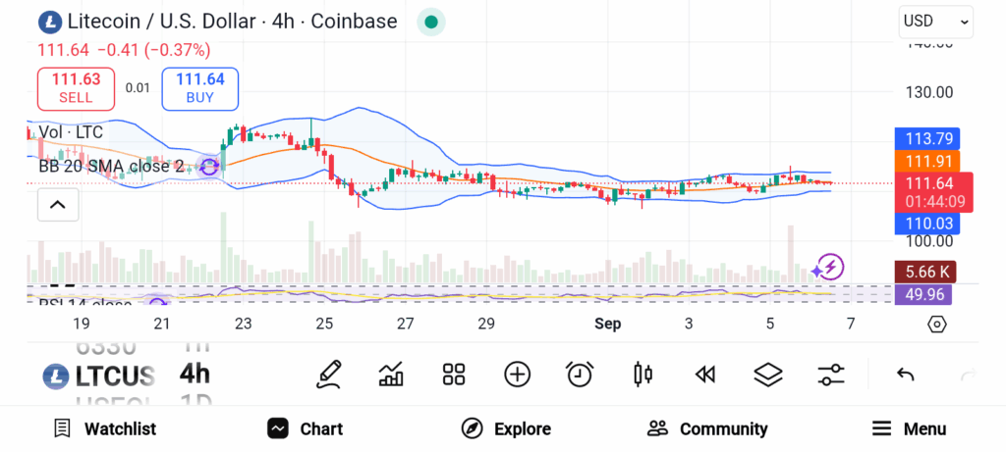The width and height of the screenshot is (1006, 452).
Task: Open the USD currency dropdown
Action: coord(935,21)
